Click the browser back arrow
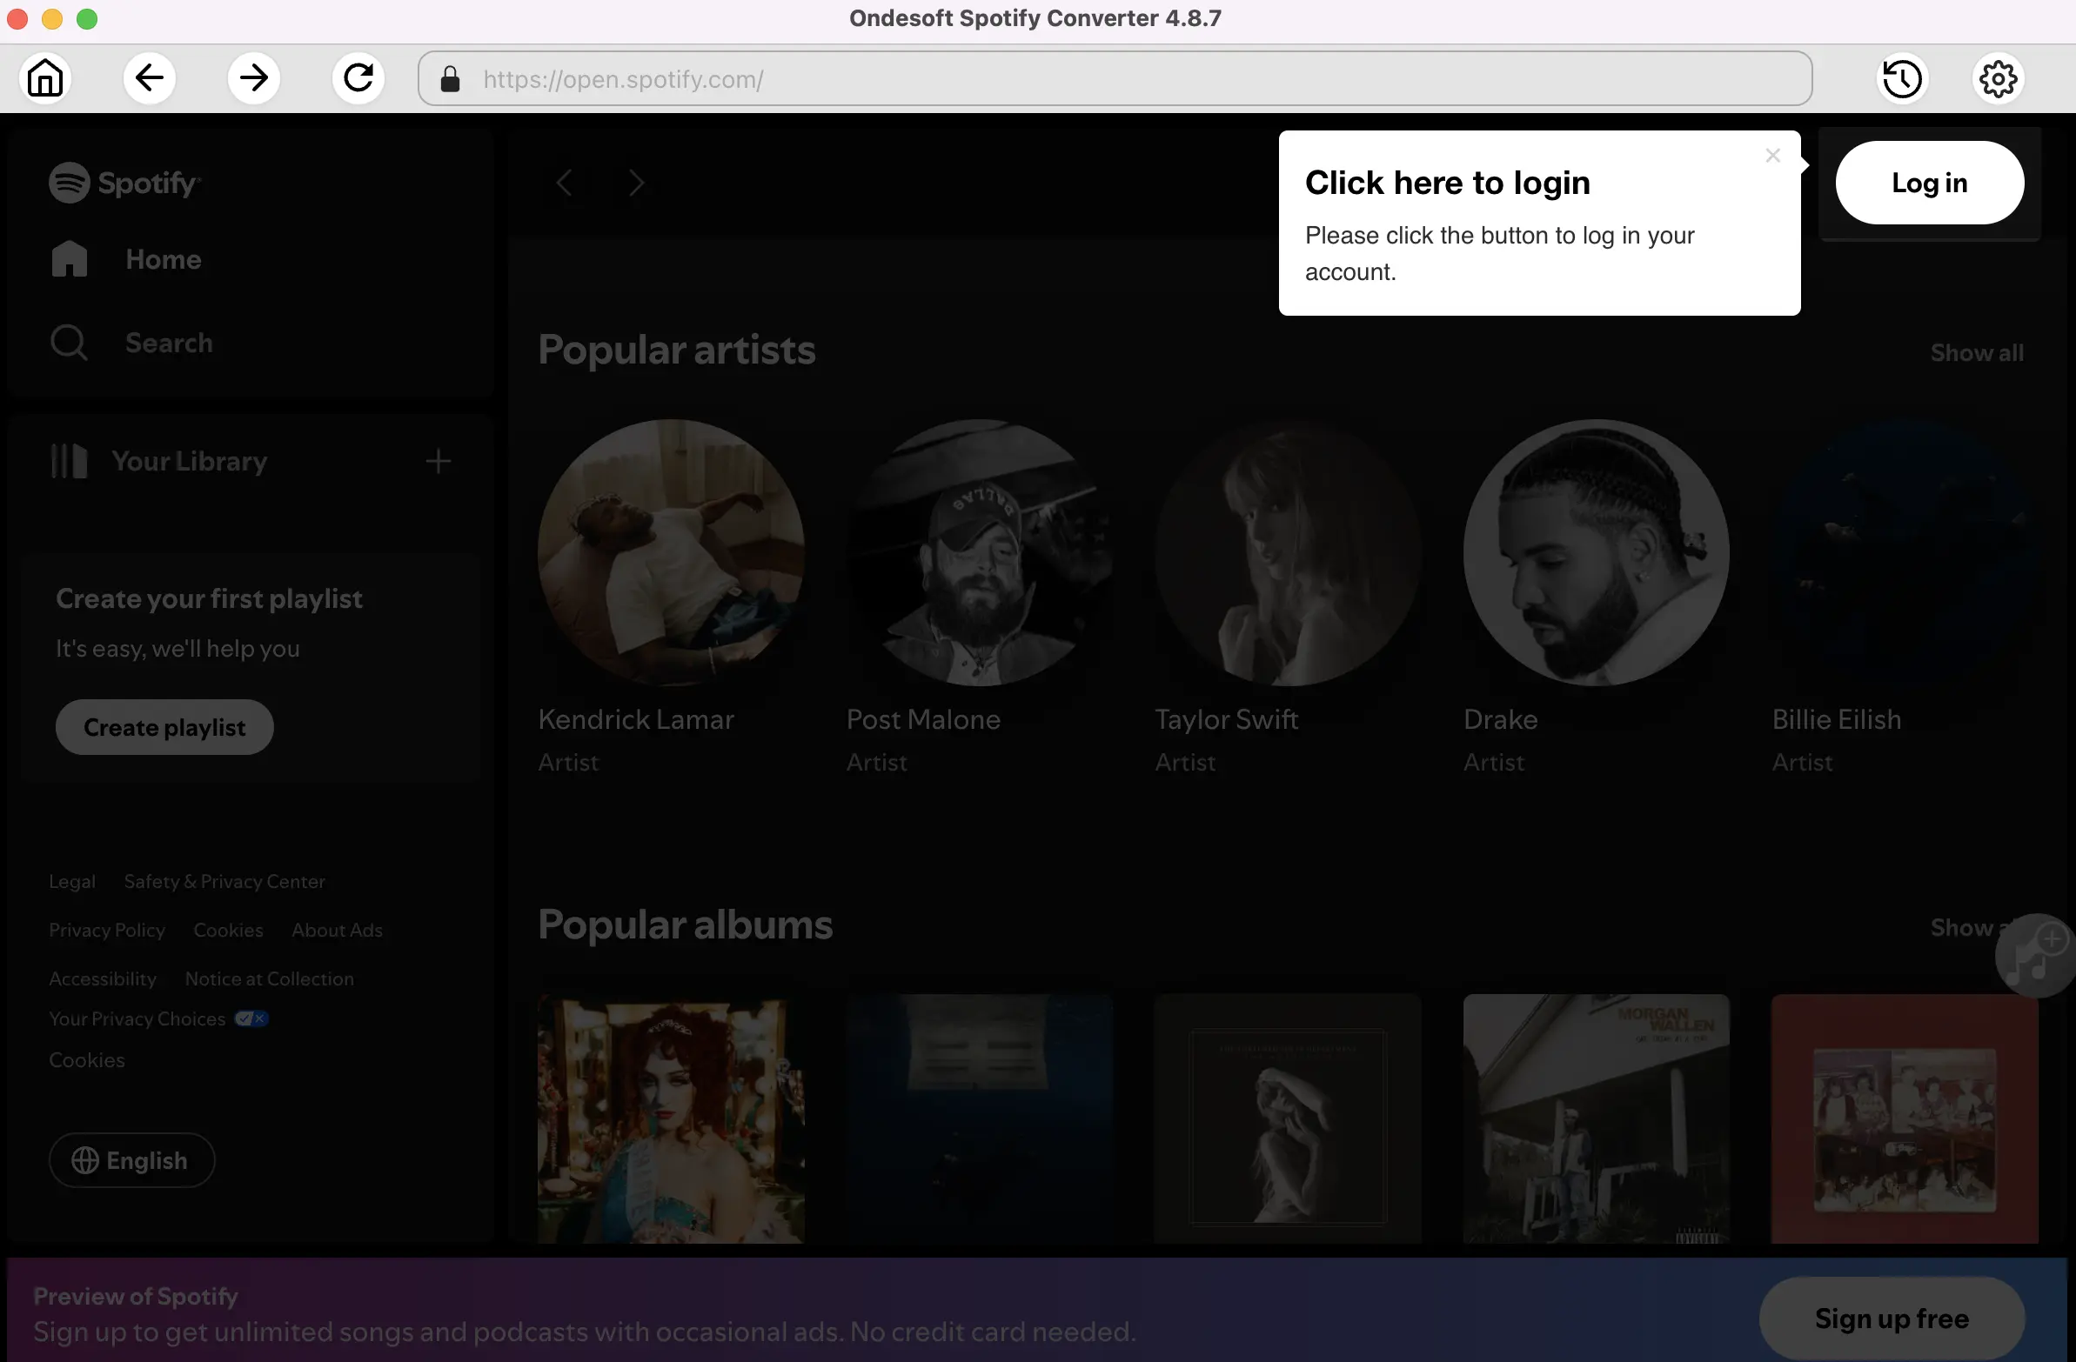 pyautogui.click(x=148, y=77)
